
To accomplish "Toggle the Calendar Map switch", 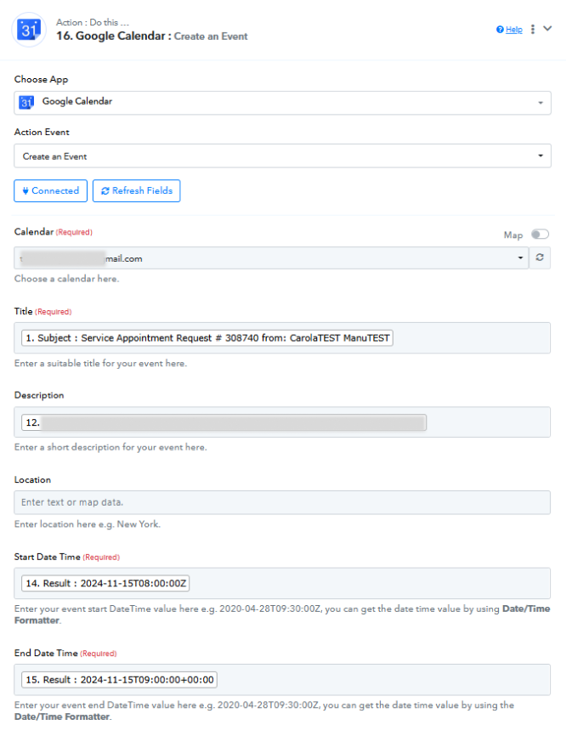I will 540,235.
